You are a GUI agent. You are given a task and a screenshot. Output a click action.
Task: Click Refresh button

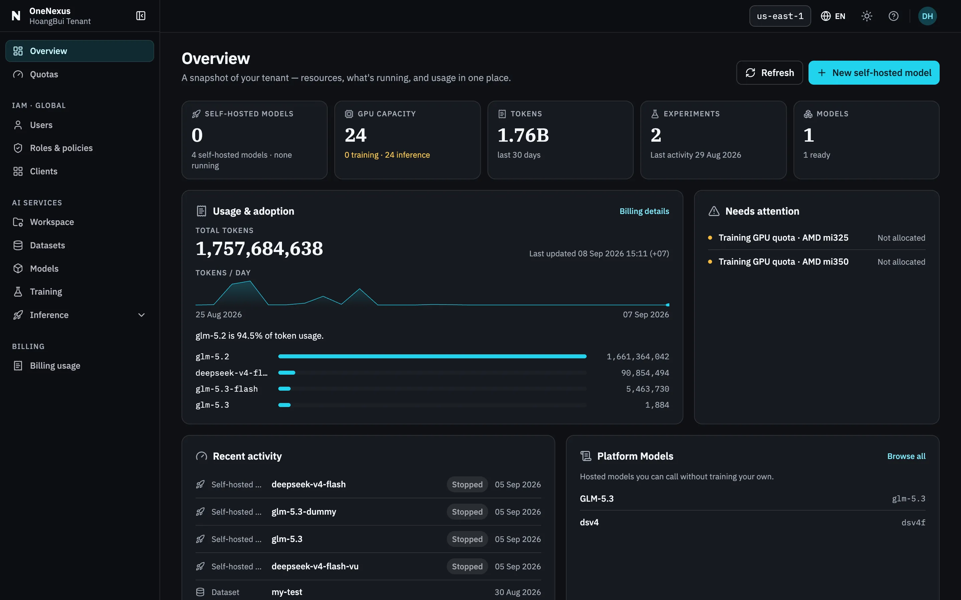pyautogui.click(x=769, y=73)
